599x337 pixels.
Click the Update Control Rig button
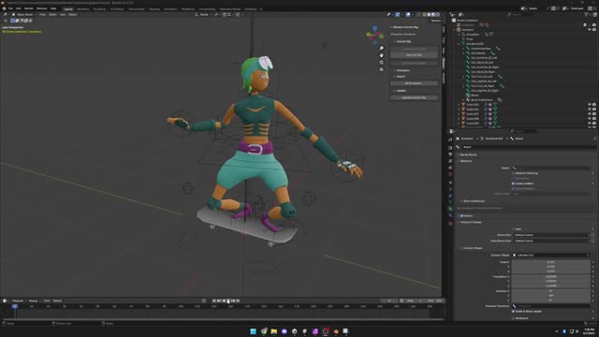click(x=414, y=97)
